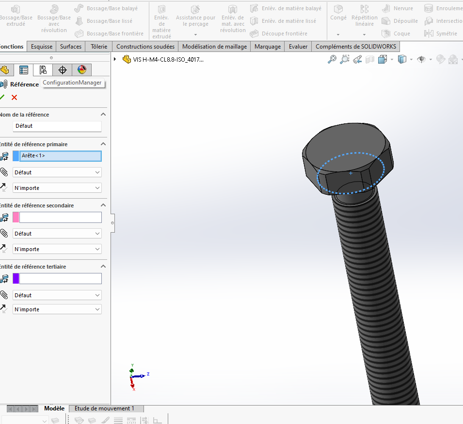
Task: Open secondary reference N'importe alignment dropdown
Action: point(57,249)
